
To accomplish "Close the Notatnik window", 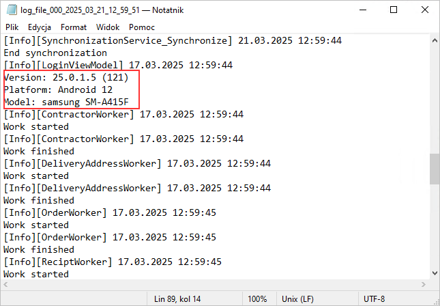I will 424,10.
